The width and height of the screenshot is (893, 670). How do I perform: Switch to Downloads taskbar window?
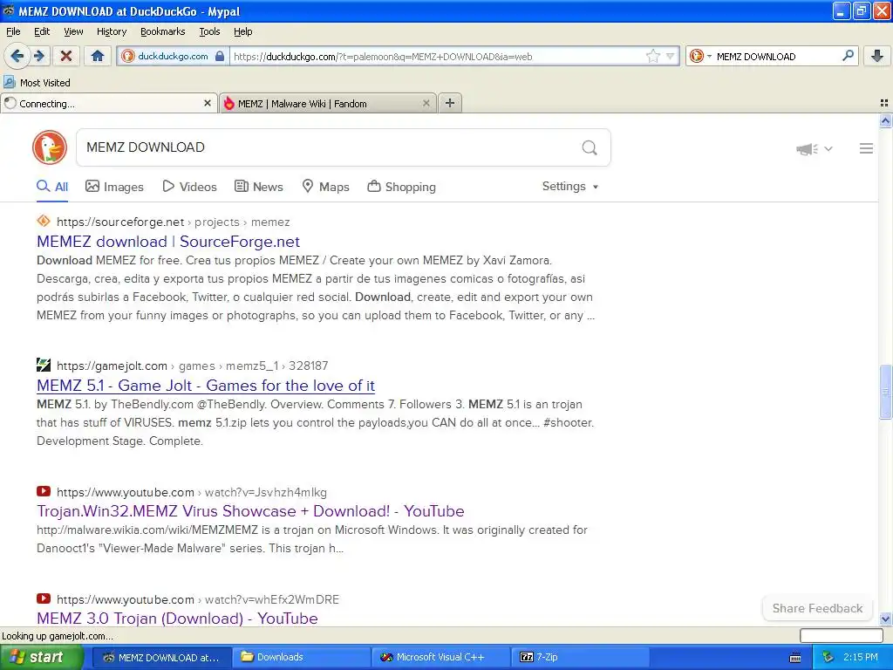tap(301, 657)
